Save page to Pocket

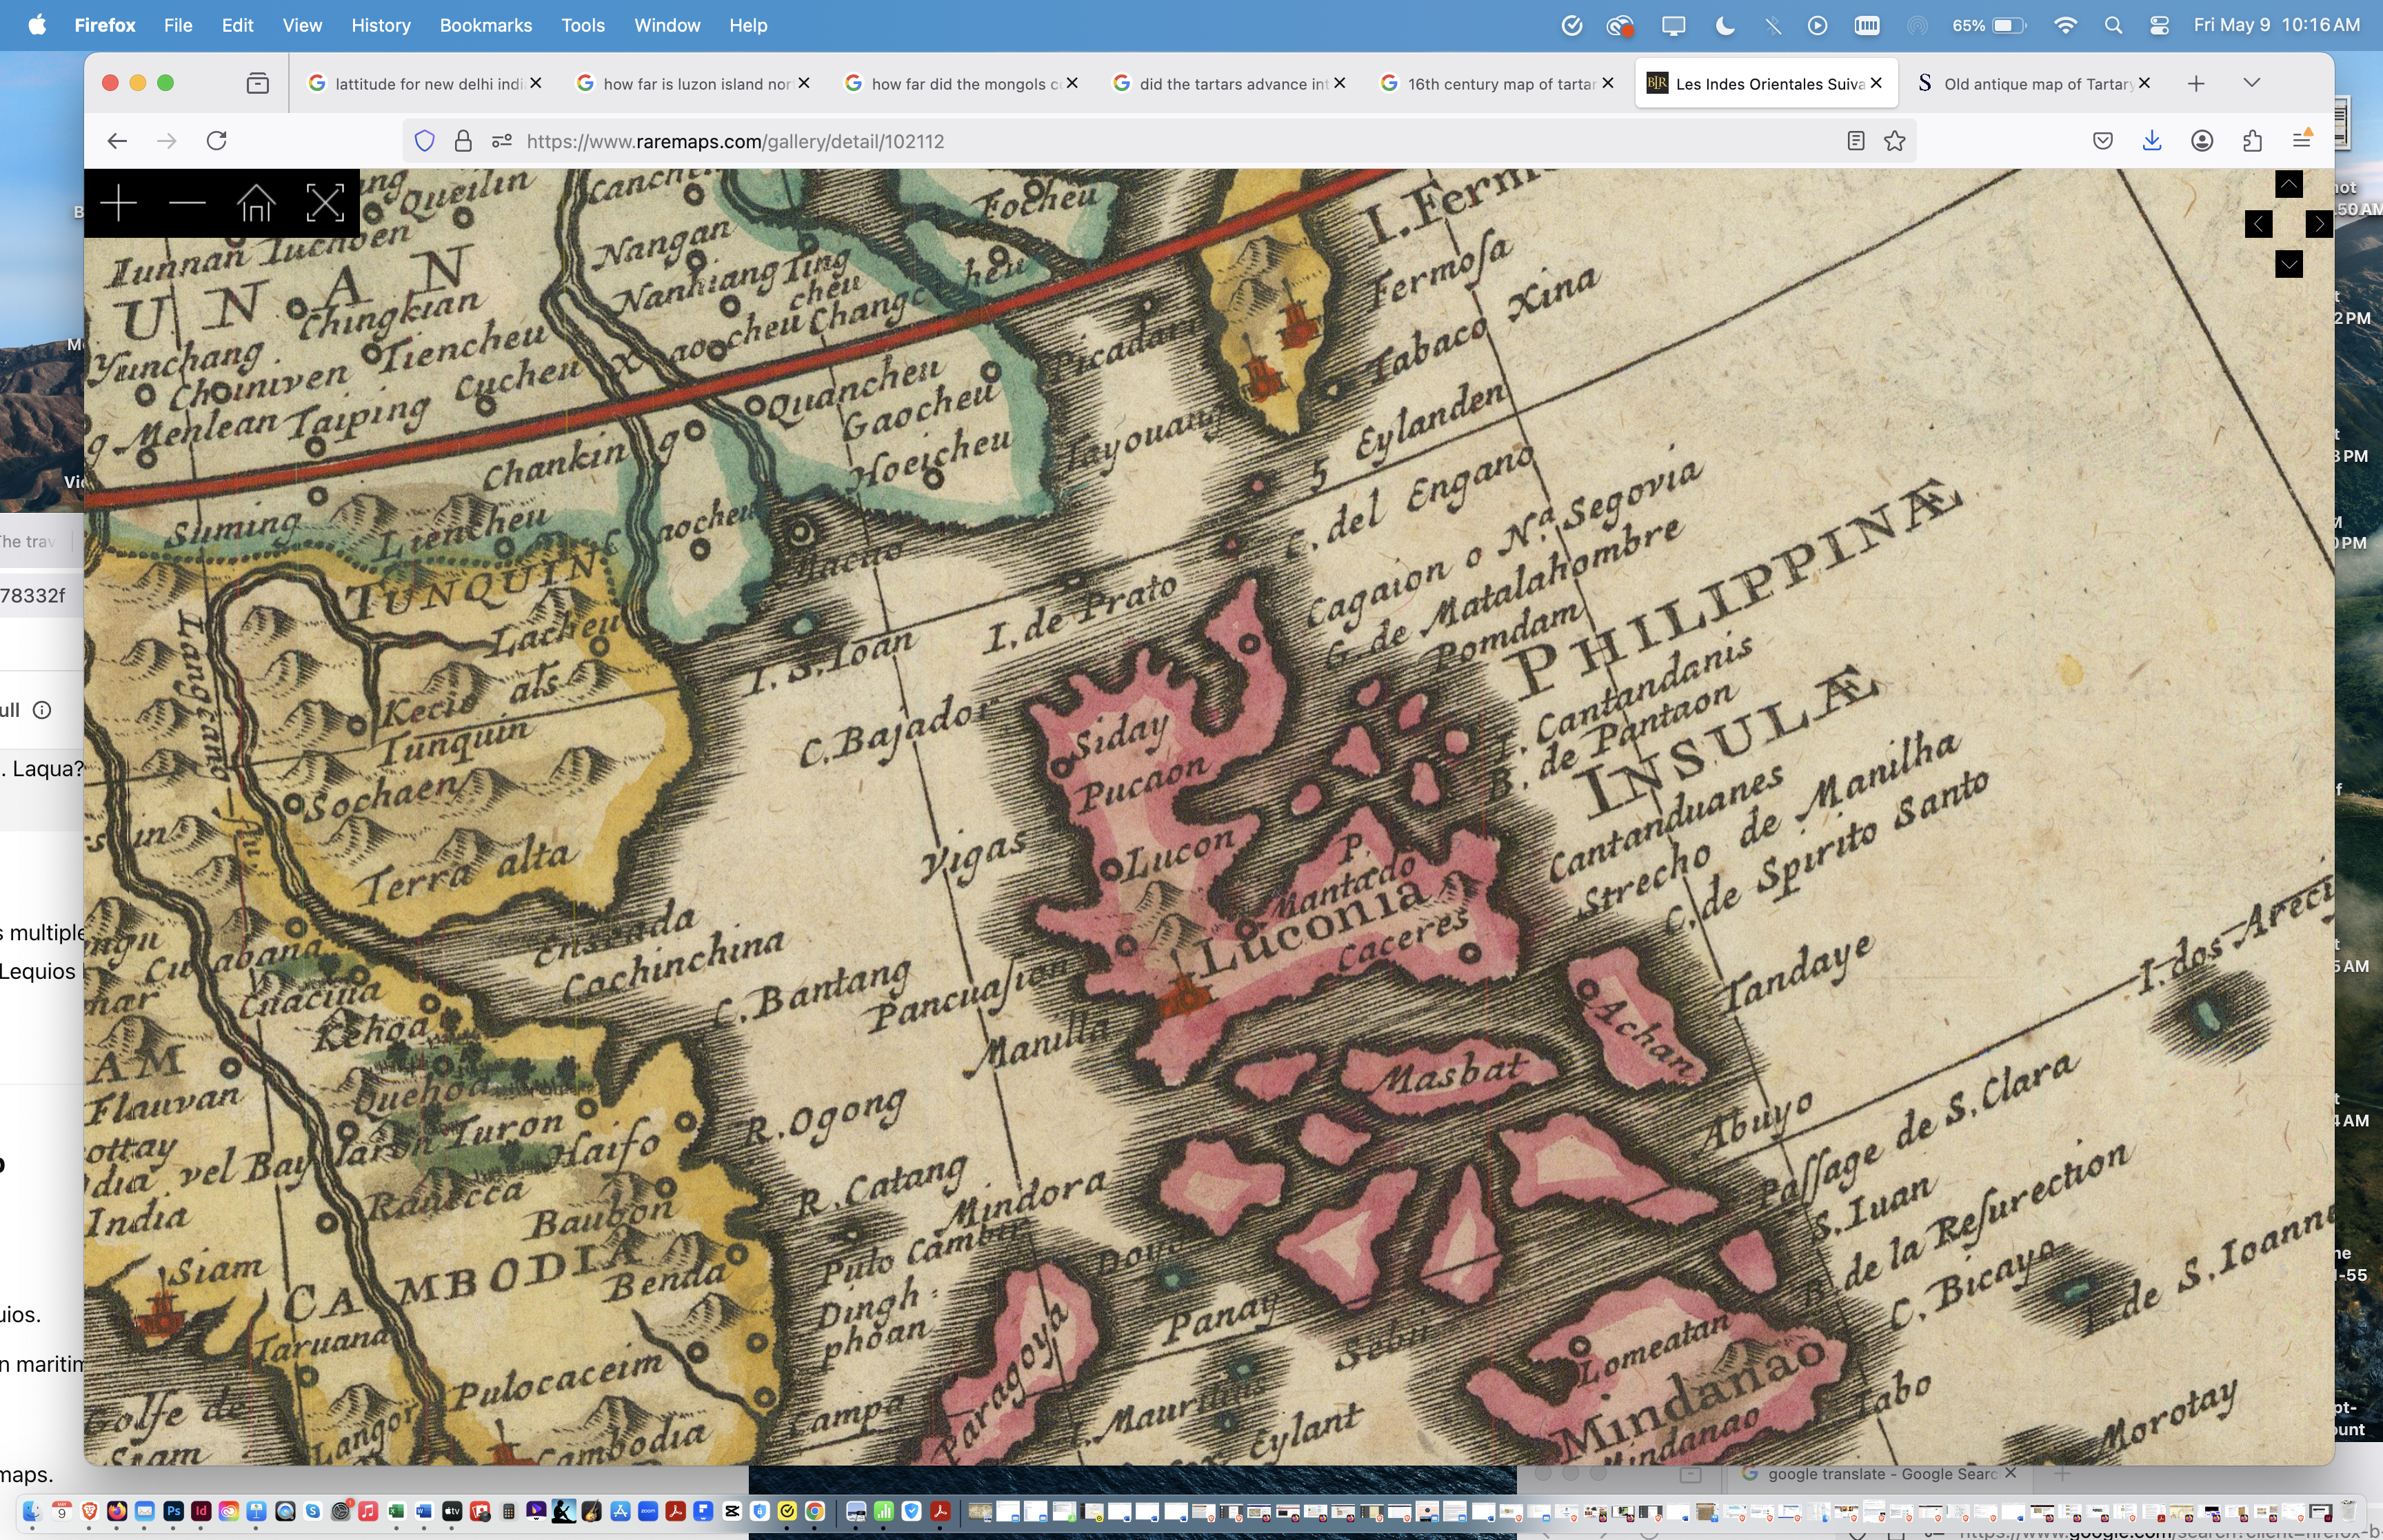coord(2102,141)
